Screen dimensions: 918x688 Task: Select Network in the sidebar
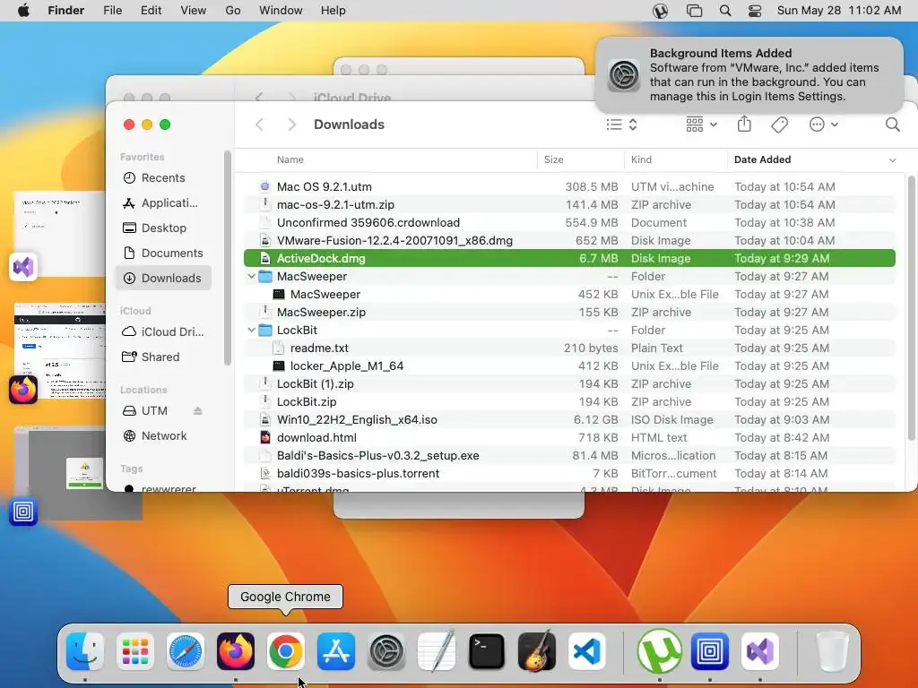pyautogui.click(x=163, y=436)
